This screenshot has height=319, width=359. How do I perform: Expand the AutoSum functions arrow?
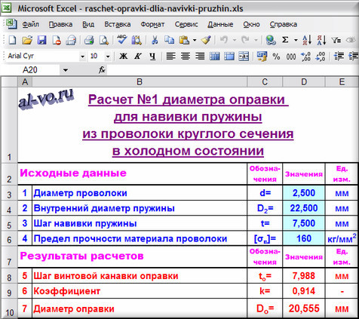tap(296, 40)
